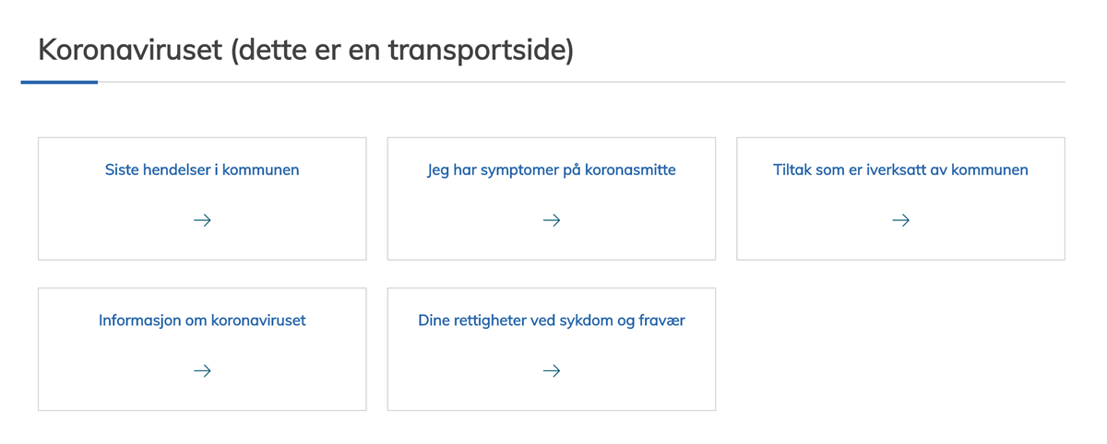
Task: Open 'Jeg har symptomer på koronasmitte' link text
Action: tap(552, 169)
